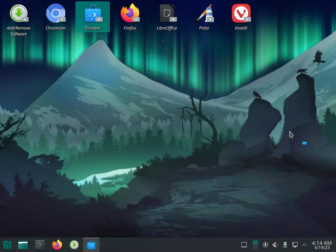Open the software updates tray icon

pyautogui.click(x=265, y=245)
